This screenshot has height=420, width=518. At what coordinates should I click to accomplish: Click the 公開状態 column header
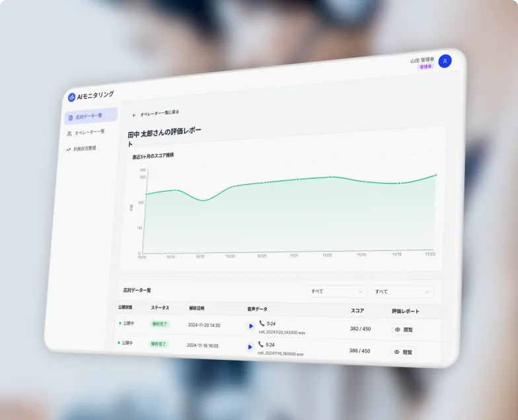pos(126,307)
